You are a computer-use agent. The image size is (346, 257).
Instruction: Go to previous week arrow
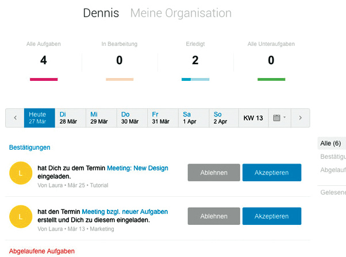point(15,118)
